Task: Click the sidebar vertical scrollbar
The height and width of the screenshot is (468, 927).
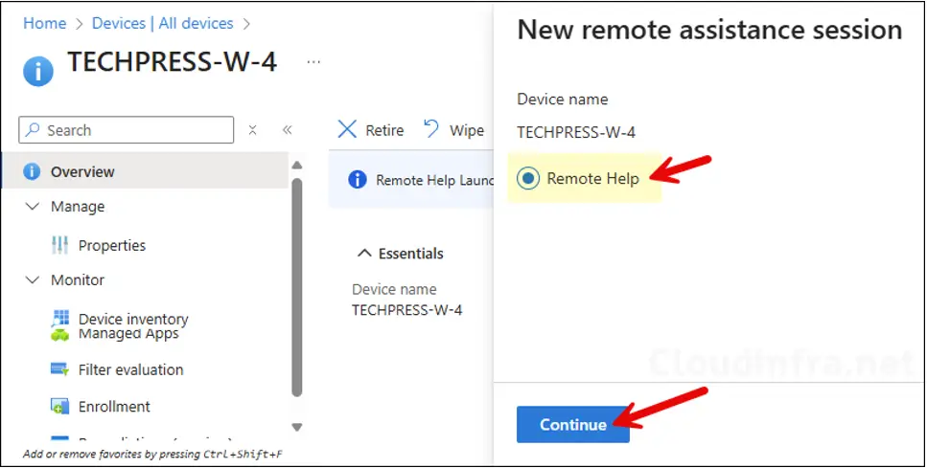Action: 296,287
